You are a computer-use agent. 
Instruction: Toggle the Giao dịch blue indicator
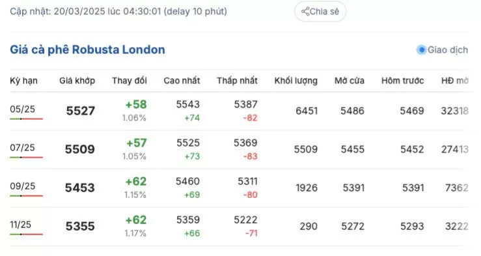[422, 50]
